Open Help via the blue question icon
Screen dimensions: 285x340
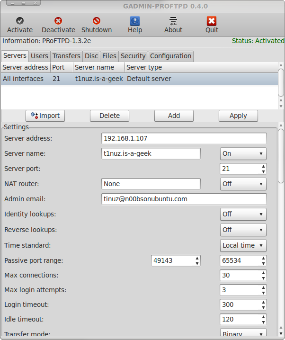(135, 21)
